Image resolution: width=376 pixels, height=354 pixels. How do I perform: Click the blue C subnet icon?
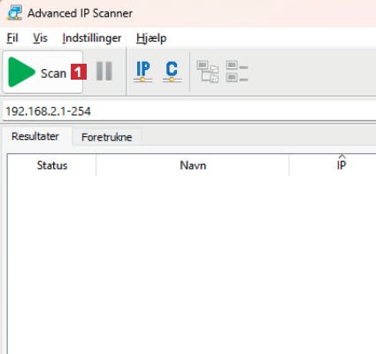click(172, 72)
